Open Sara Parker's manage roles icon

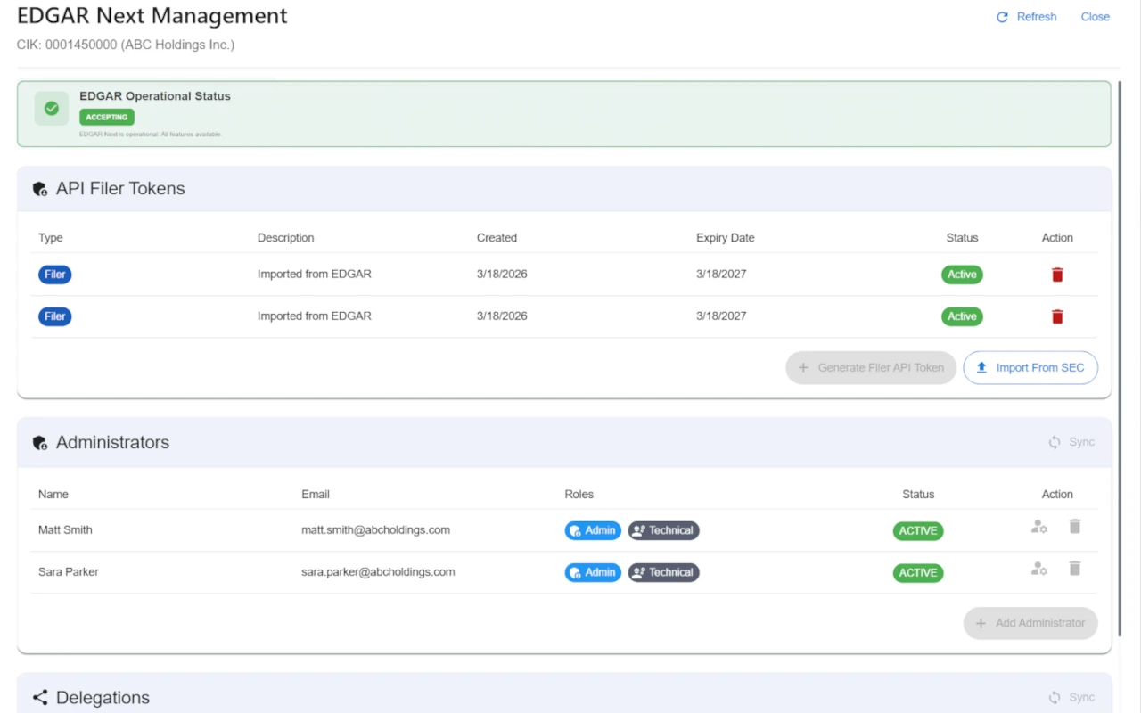(x=1039, y=569)
